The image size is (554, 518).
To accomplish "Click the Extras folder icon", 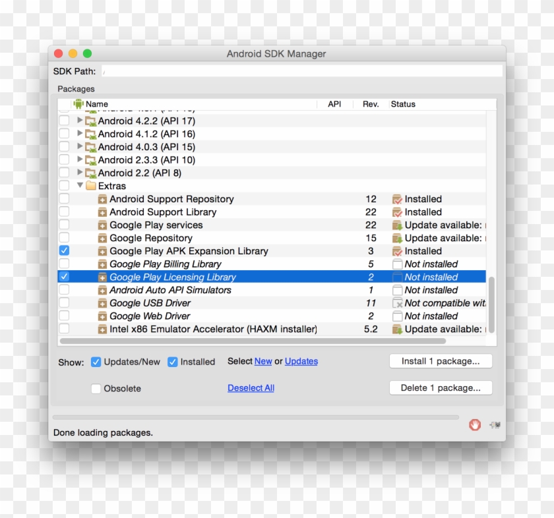I will click(90, 186).
